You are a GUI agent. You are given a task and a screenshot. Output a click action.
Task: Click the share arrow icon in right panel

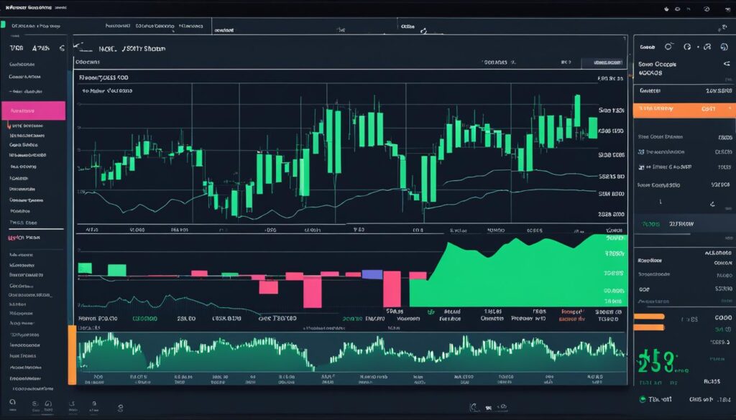point(727,63)
